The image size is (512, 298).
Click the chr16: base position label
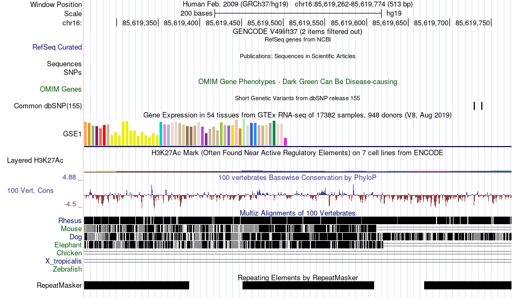[x=72, y=23]
